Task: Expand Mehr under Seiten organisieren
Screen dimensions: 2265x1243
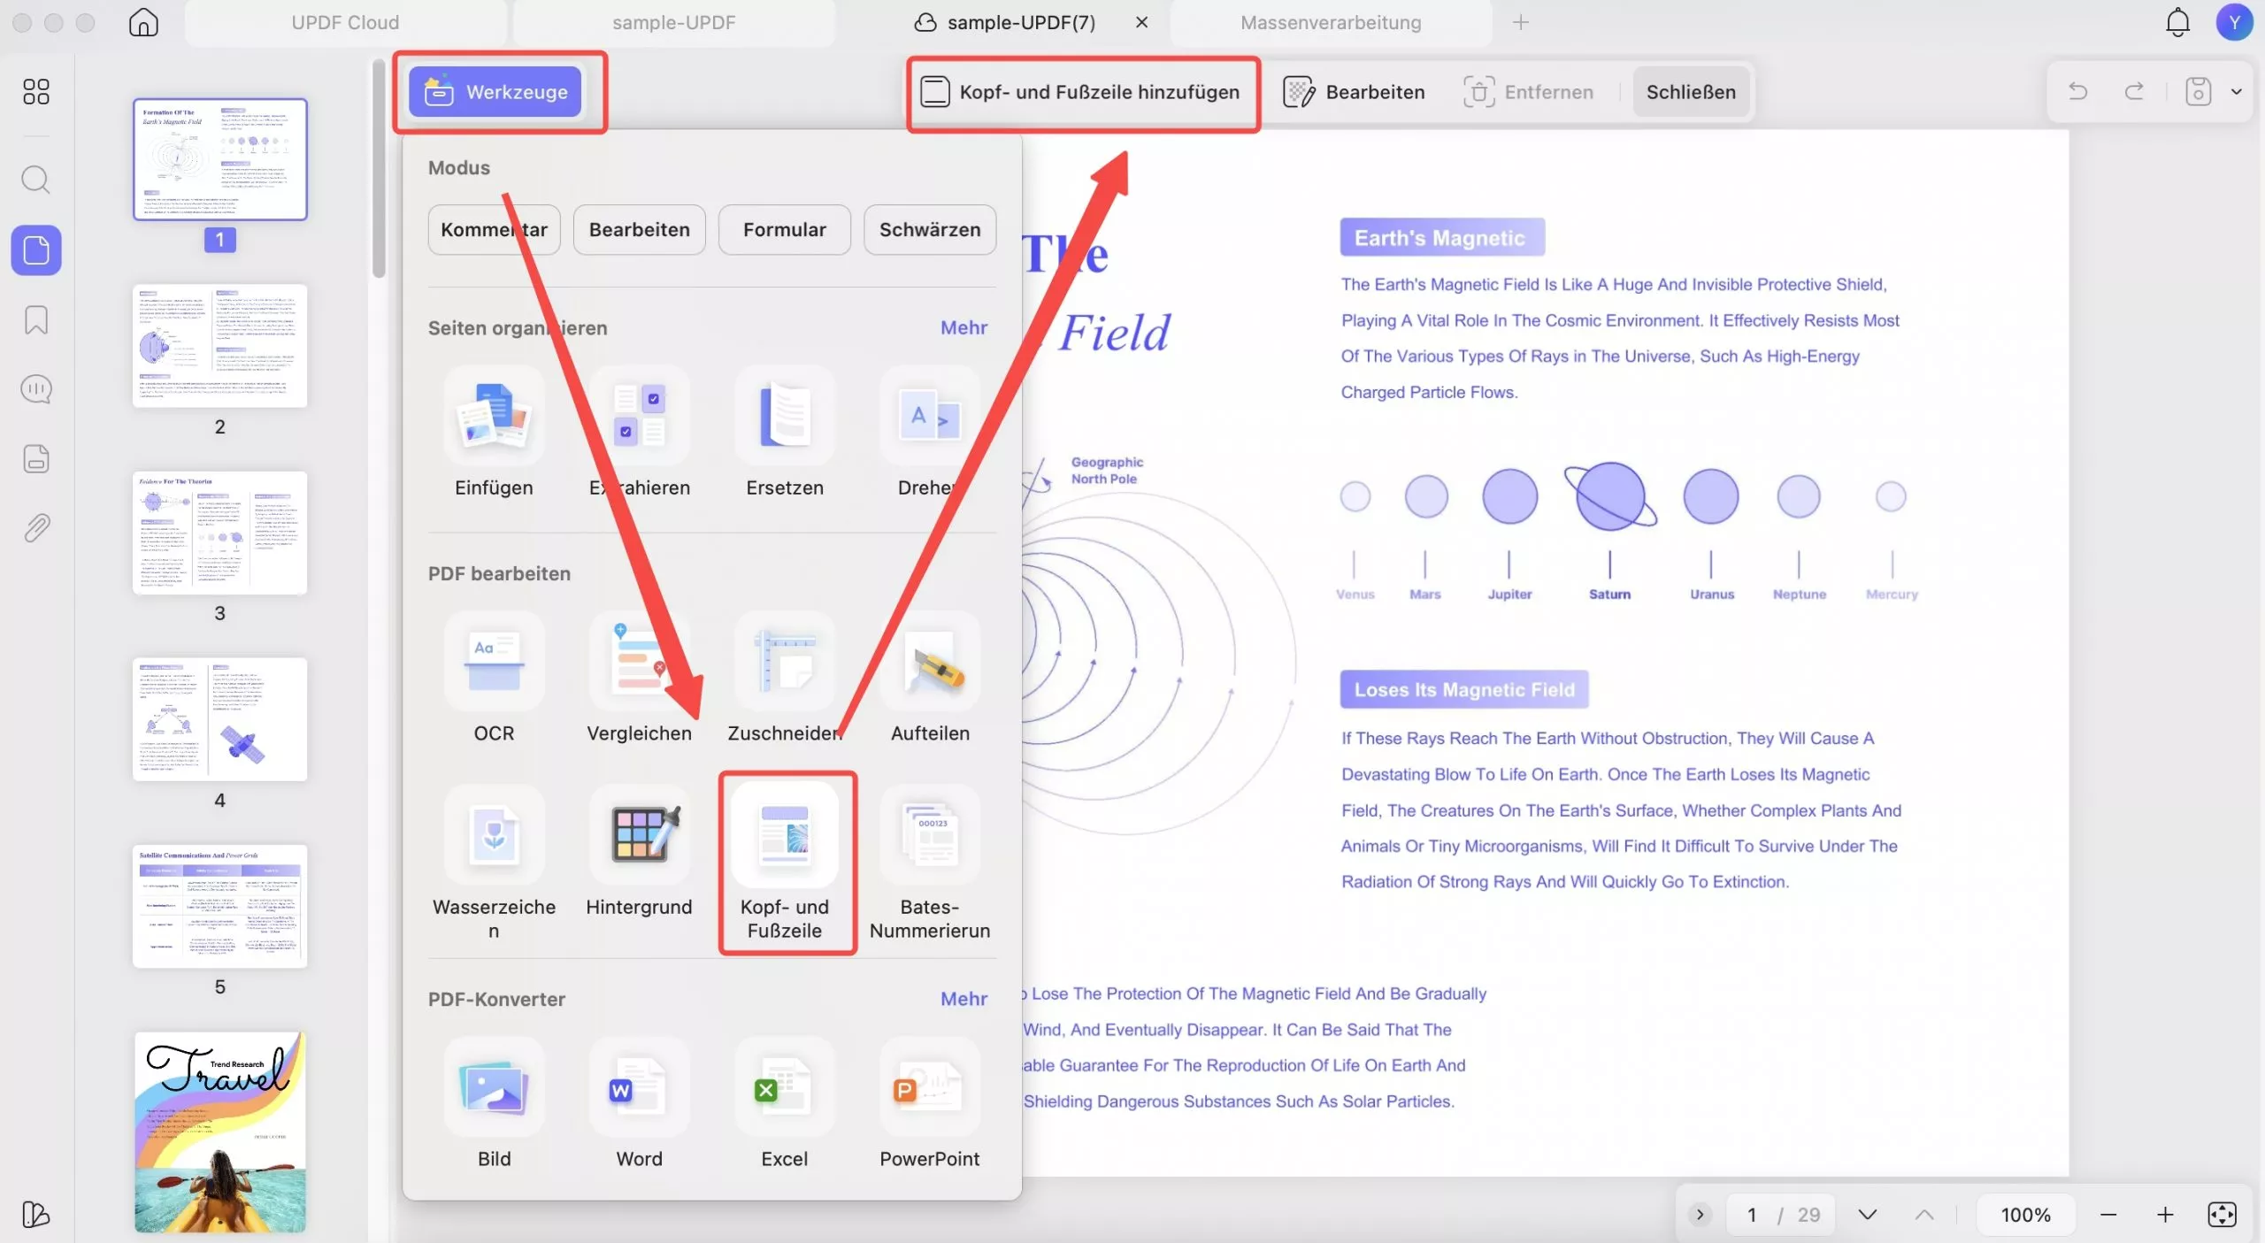Action: 963,328
